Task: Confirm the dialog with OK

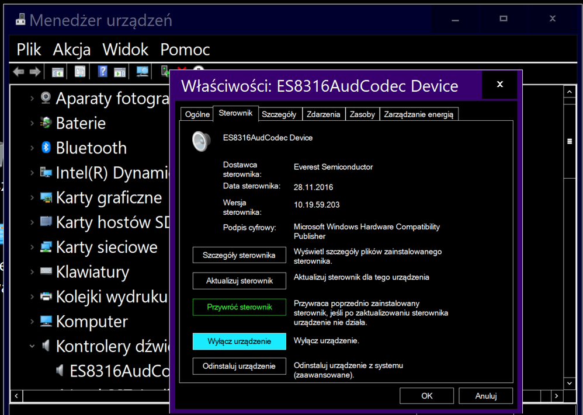Action: coord(426,396)
